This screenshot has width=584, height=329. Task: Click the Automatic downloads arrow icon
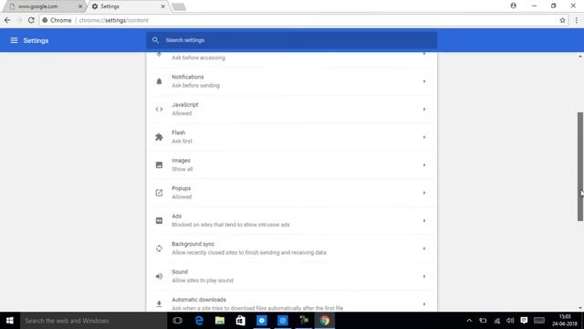(159, 304)
